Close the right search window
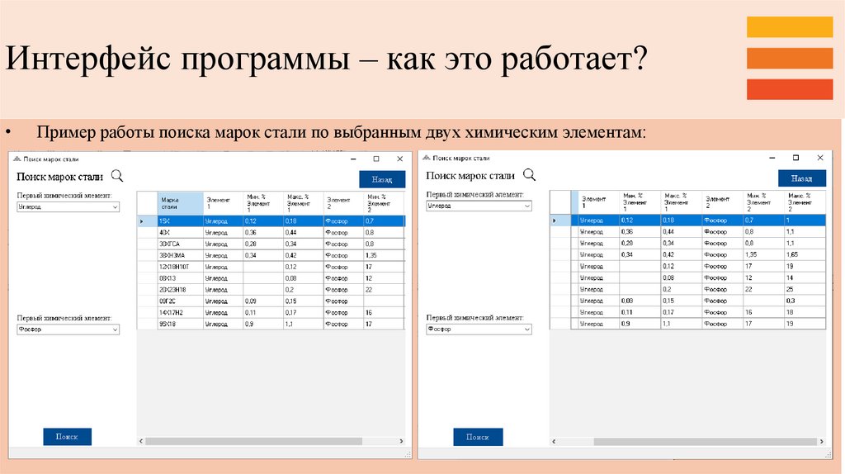This screenshot has height=474, width=845. click(819, 158)
